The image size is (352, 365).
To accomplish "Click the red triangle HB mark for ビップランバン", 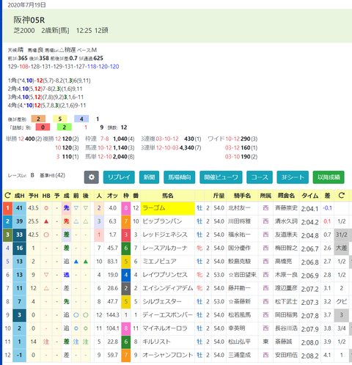I will 46,221.
